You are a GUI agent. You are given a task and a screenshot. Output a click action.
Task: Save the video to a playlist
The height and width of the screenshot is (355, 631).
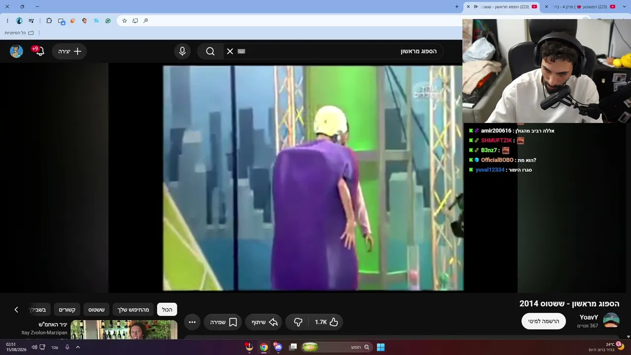coord(223,322)
